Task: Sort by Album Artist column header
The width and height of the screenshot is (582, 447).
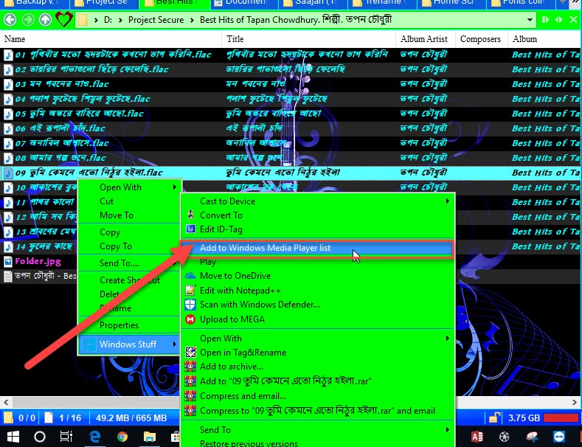Action: (424, 39)
